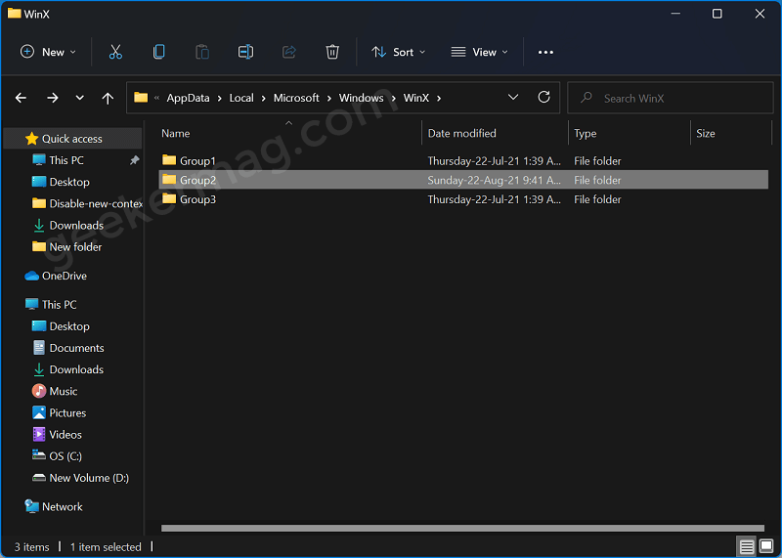Select This PC under Quick access
The height and width of the screenshot is (558, 782).
66,160
